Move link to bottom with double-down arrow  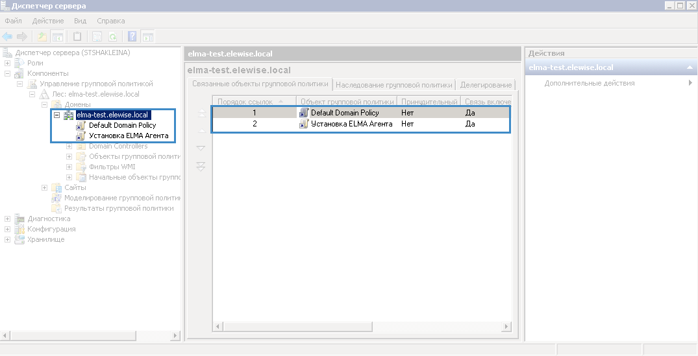[201, 166]
